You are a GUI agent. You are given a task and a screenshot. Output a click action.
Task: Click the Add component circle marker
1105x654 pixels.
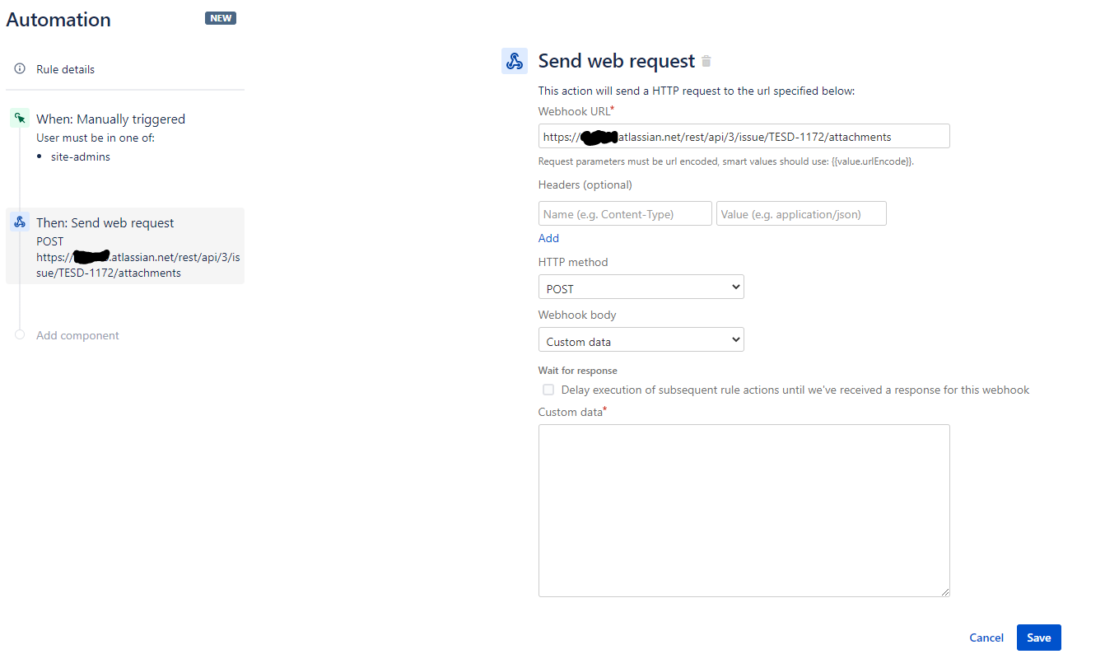[x=20, y=335]
